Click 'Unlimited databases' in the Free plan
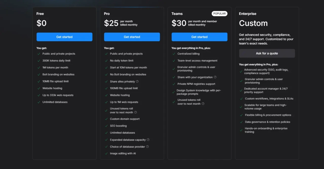Viewport: 324px width, 169px height. coord(55,102)
